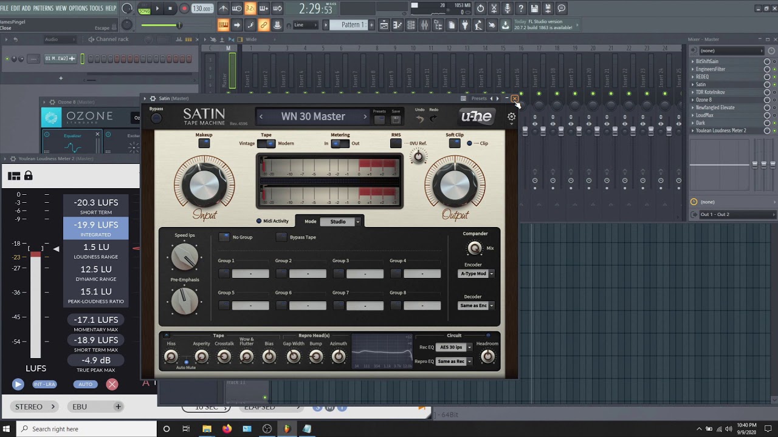
Task: Open the PATTERNS menu
Action: pyautogui.click(x=43, y=8)
